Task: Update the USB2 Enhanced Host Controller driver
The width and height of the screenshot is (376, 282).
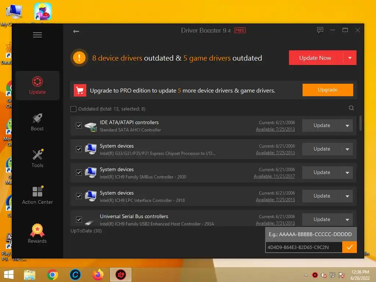Action: pos(322,220)
